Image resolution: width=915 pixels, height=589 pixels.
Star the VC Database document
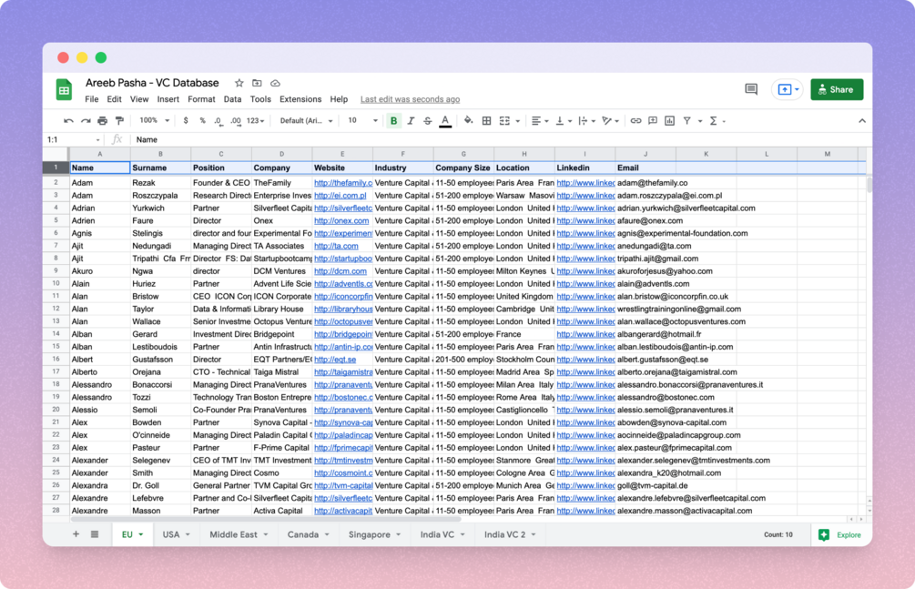point(239,83)
